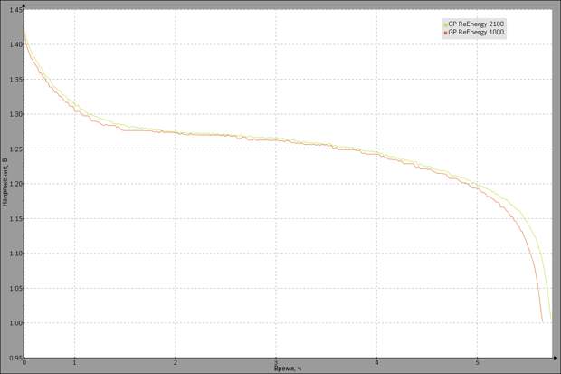Click the 1.40 tick on the voltage axis
The image size is (561, 374).
click(14, 44)
